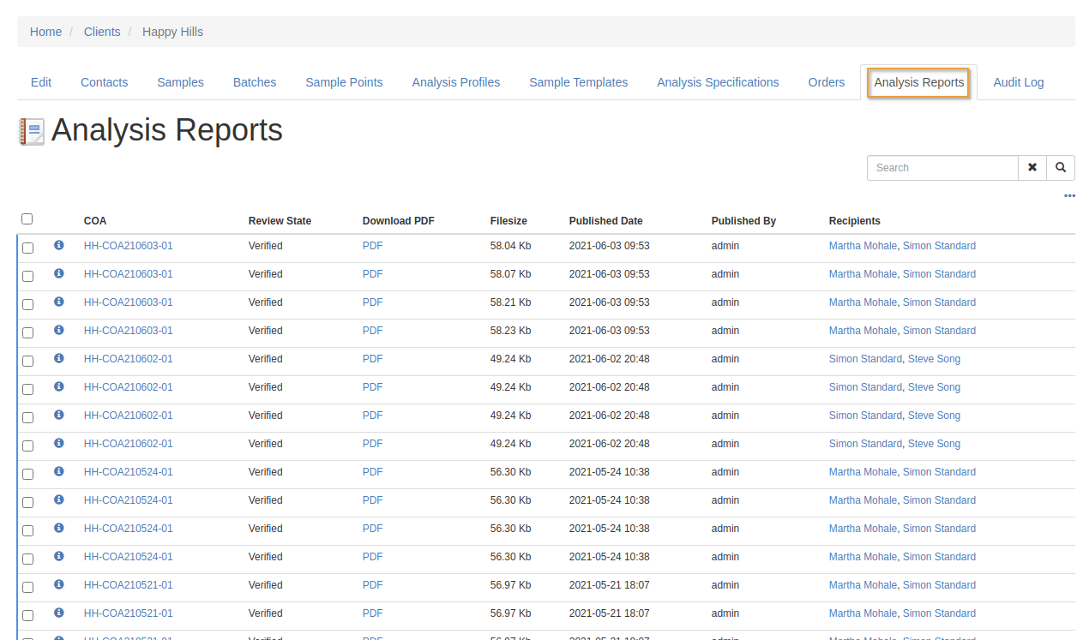Check the checkbox for the first report row
This screenshot has height=640, width=1083.
tap(27, 248)
